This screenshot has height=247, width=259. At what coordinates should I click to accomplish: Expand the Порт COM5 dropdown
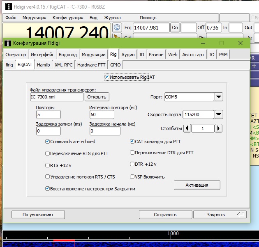[219, 97]
